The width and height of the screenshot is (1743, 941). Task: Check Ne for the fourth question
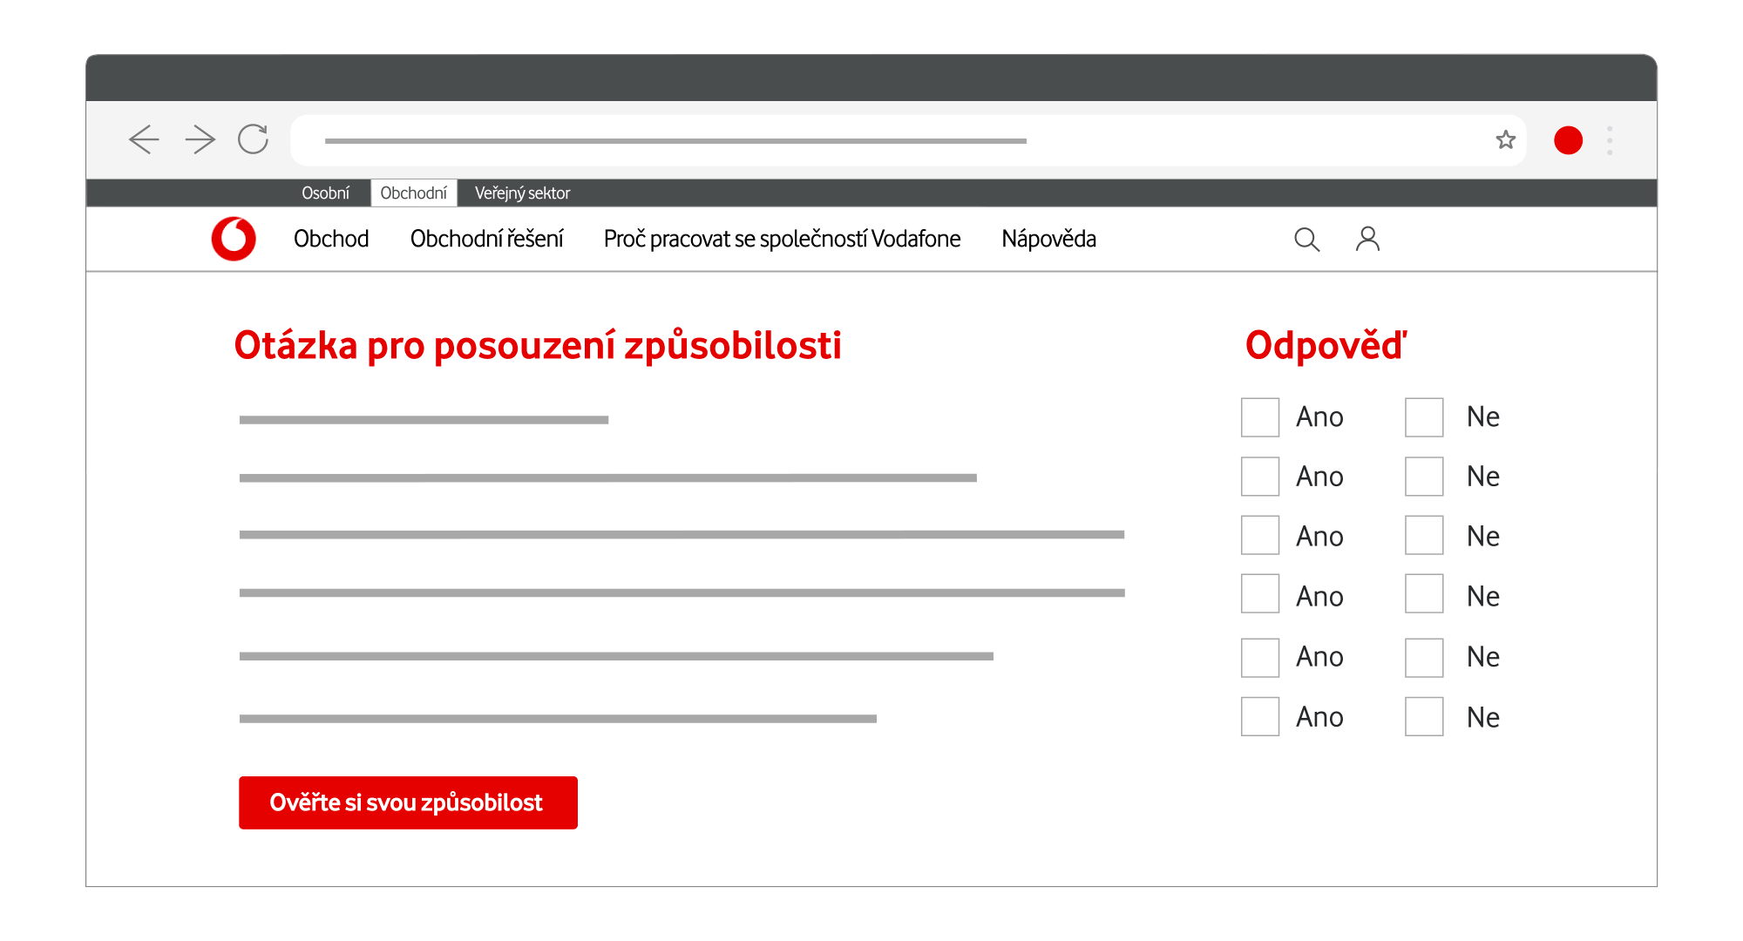[x=1424, y=593]
